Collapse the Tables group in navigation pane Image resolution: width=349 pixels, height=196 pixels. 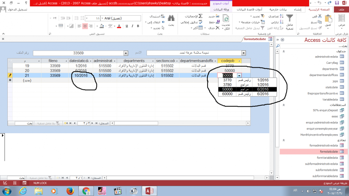tap(284, 51)
